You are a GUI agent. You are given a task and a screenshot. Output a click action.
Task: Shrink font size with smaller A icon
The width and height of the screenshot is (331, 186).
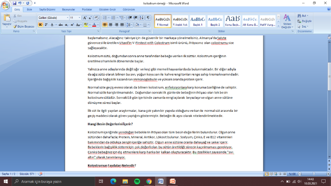click(90, 18)
